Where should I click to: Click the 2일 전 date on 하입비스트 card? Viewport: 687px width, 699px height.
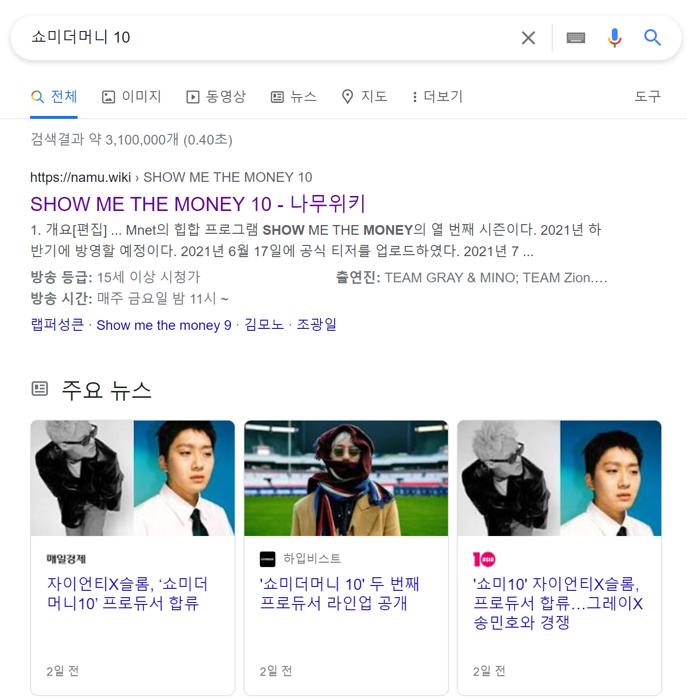pos(276,671)
